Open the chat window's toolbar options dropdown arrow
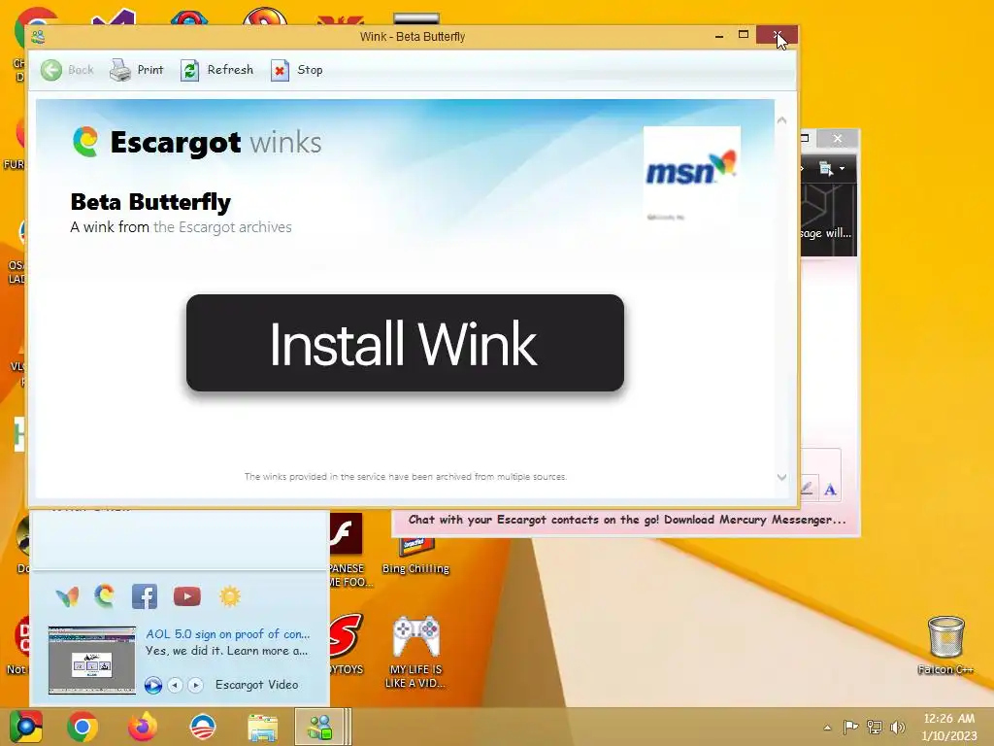The height and width of the screenshot is (746, 994). tap(842, 169)
